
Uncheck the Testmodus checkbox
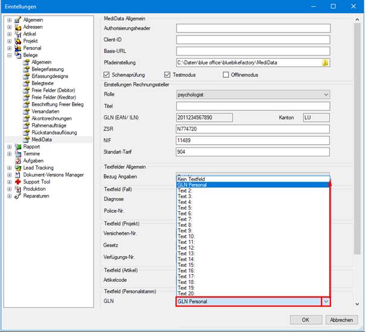(x=167, y=75)
